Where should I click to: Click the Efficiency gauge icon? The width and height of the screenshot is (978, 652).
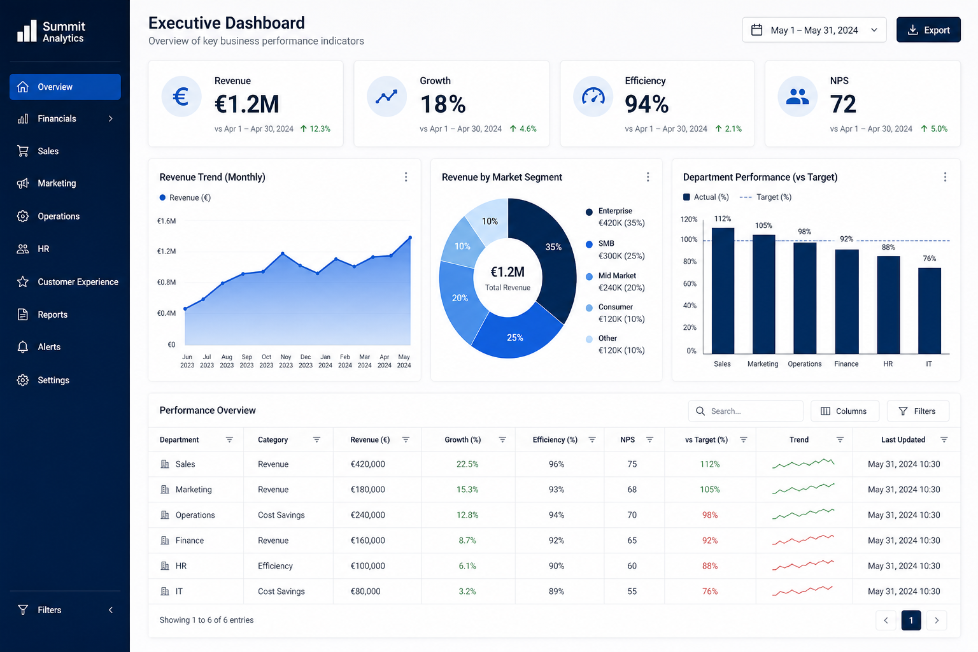tap(593, 97)
